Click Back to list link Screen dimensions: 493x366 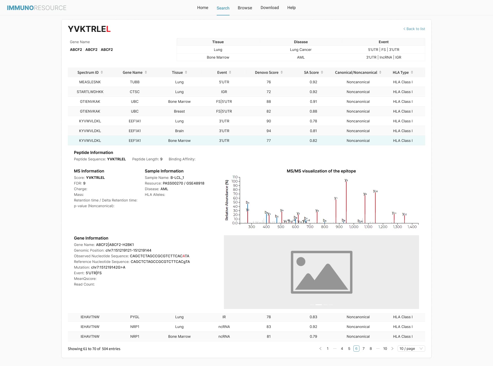pos(414,29)
